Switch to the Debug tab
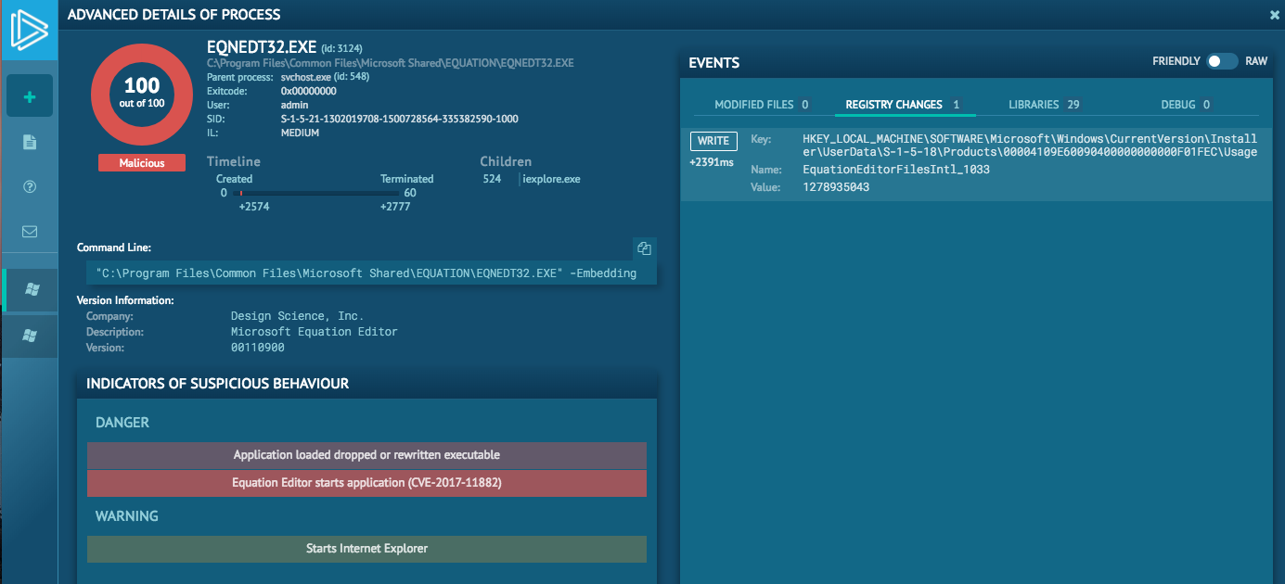Viewport: 1285px width, 584px height. click(x=1185, y=105)
